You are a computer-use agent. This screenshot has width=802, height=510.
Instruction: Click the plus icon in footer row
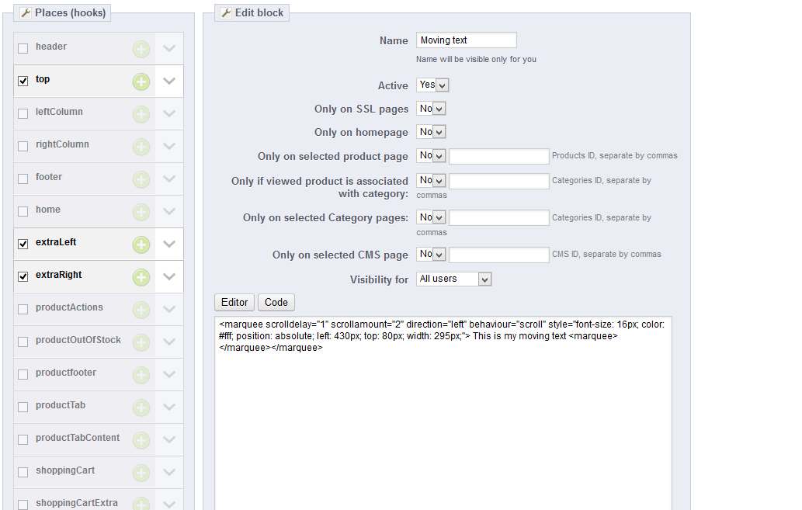[x=141, y=179]
